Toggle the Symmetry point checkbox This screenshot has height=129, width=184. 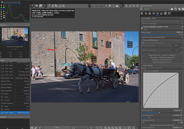pyautogui.click(x=182, y=123)
